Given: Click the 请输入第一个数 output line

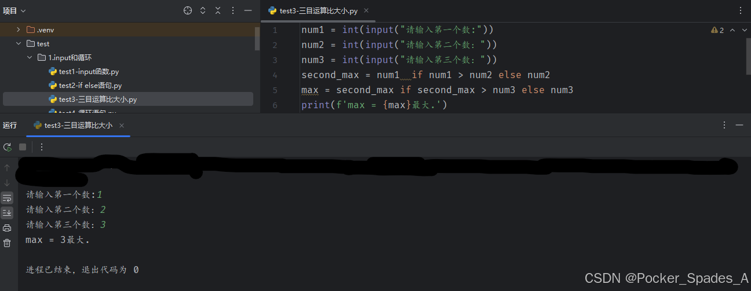Looking at the screenshot, I should tap(64, 194).
